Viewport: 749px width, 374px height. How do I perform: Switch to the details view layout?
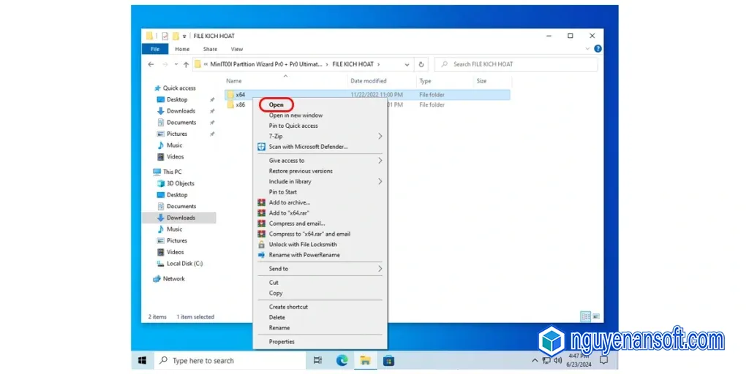[x=586, y=316]
